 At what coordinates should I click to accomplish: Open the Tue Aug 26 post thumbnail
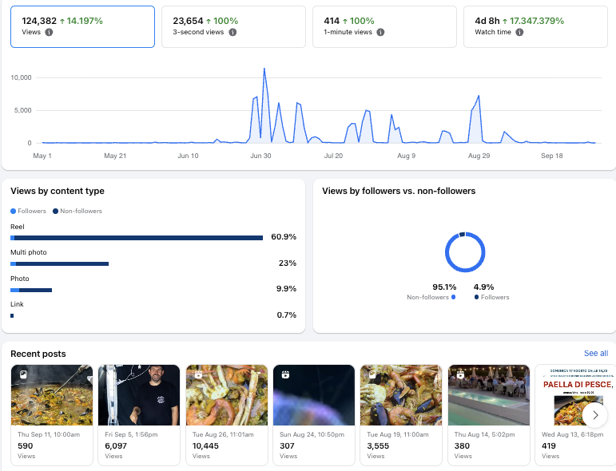tap(227, 395)
